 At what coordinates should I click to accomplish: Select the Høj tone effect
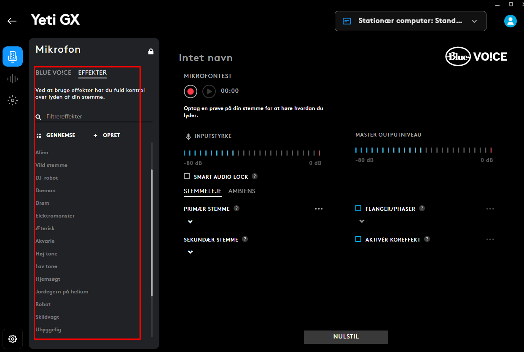46,253
